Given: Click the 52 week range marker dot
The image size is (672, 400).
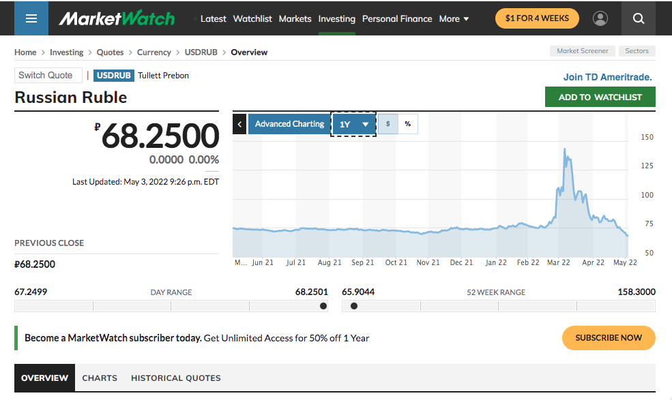Looking at the screenshot, I should (x=354, y=306).
